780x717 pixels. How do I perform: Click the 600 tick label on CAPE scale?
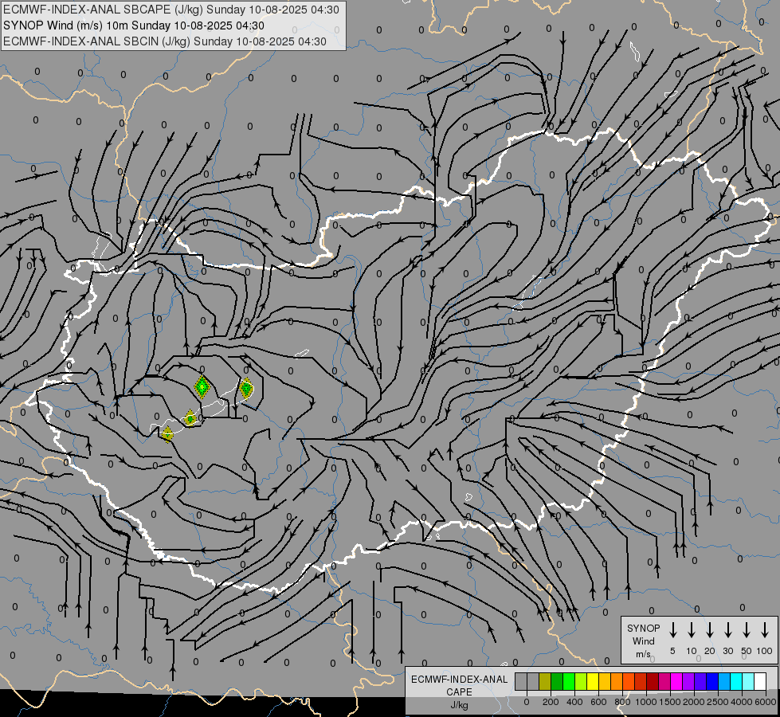click(598, 702)
